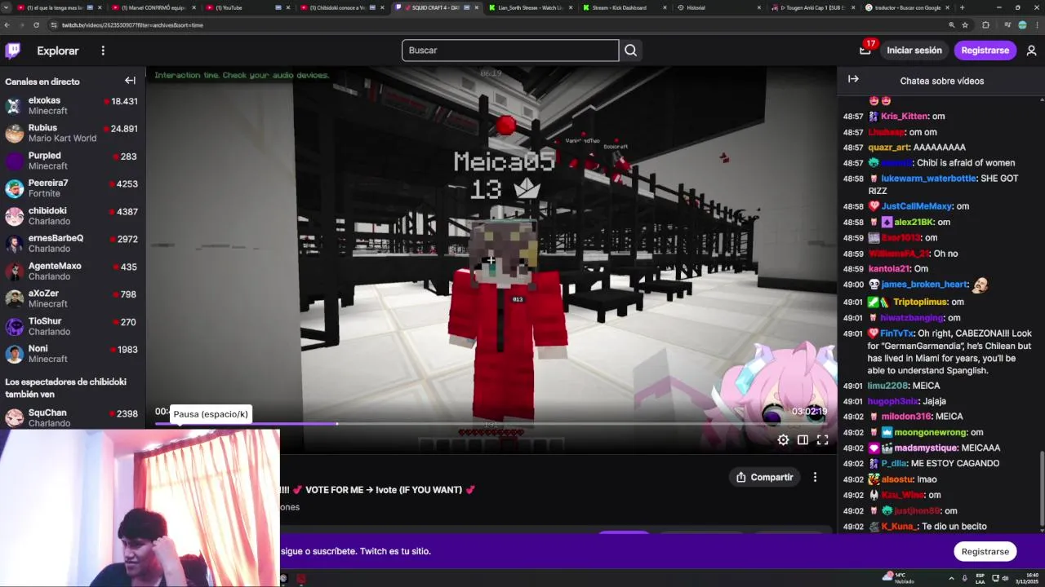
Task: Jump to the 49:01 FinTvTx chat timestamp
Action: pos(853,333)
